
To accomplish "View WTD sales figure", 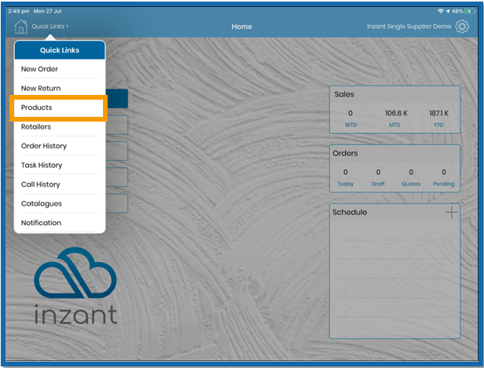I will [350, 118].
